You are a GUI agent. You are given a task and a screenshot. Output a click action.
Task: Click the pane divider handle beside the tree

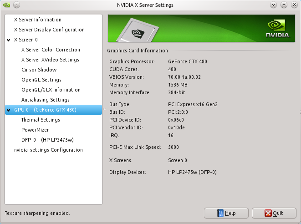tap(105, 109)
